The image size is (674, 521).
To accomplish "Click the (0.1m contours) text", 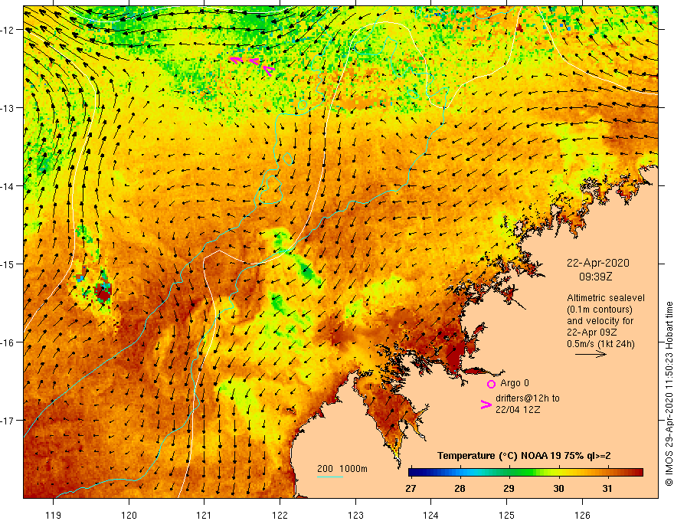I will (600, 310).
